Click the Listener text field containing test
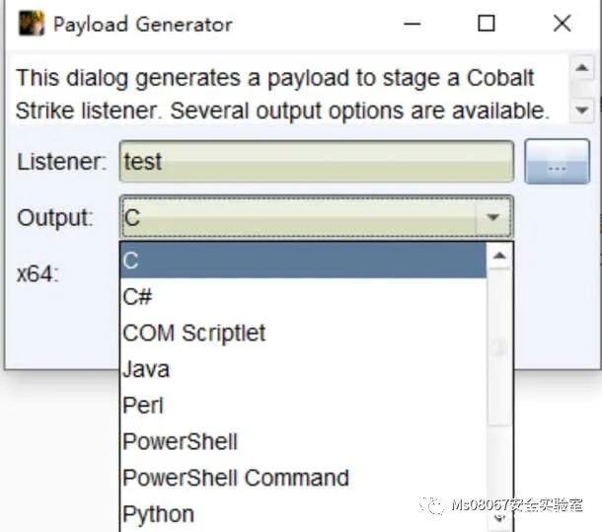 (316, 162)
